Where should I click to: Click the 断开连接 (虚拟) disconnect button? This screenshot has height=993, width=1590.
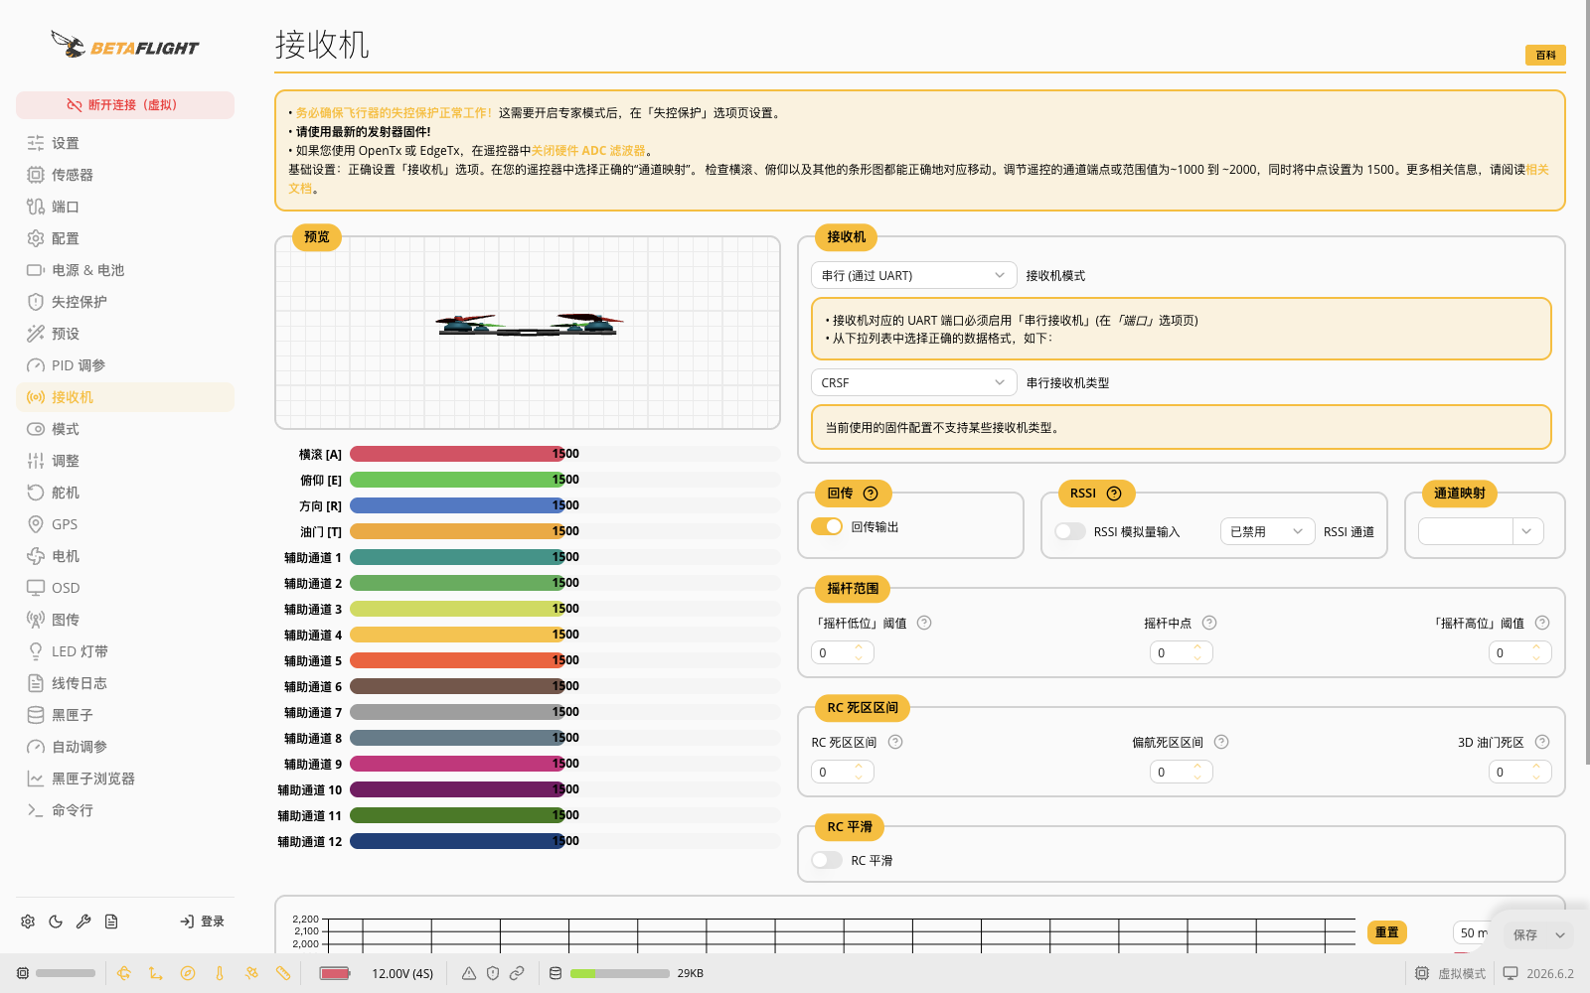(x=125, y=104)
